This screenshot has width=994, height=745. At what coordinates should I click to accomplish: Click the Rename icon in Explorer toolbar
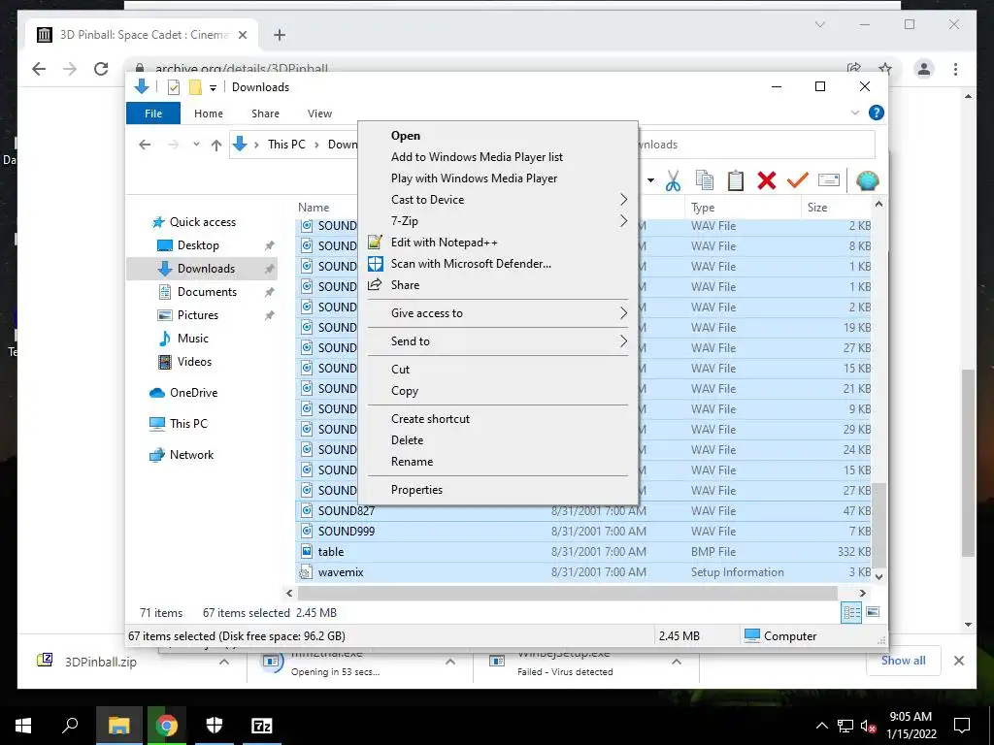tap(829, 180)
